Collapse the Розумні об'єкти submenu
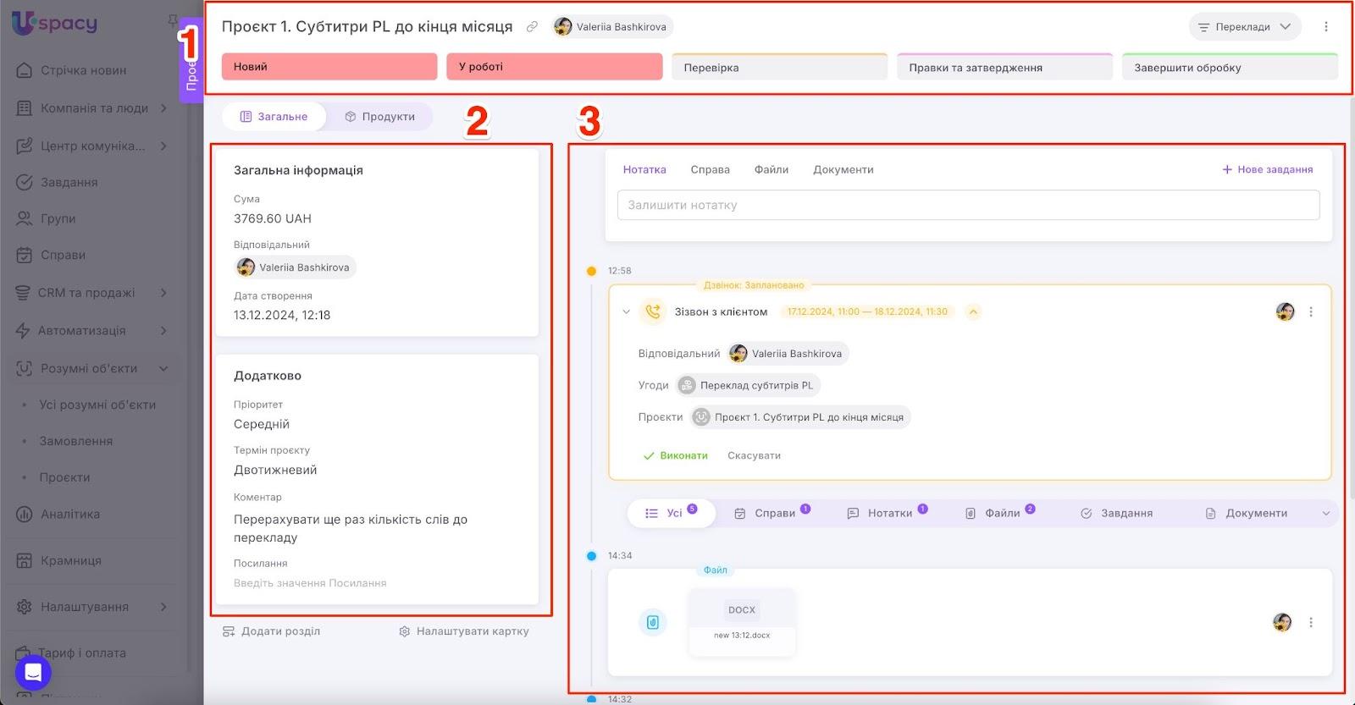The image size is (1355, 705). coord(163,368)
